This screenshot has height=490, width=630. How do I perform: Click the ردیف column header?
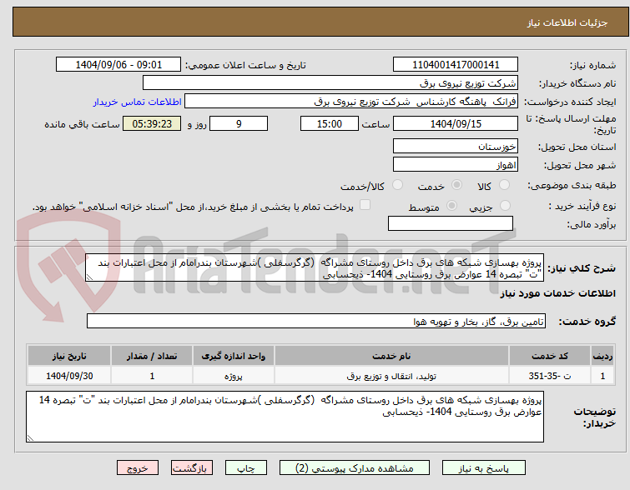[602, 356]
